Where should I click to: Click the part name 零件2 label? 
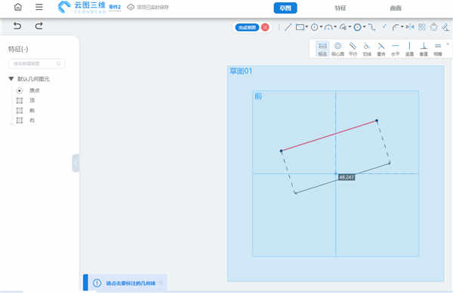click(x=115, y=7)
